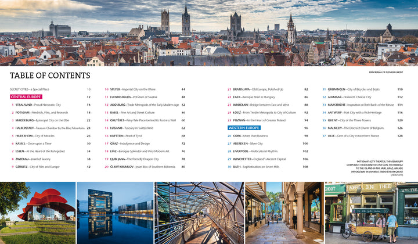Open the Ghent skyline panorama photo
Viewport: 418px width, 244px height.
(209, 33)
